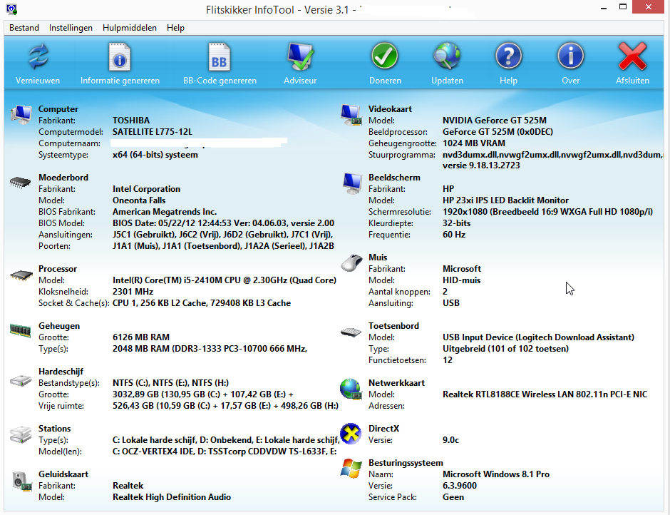Click the Netwerkkaart globe icon

click(351, 389)
